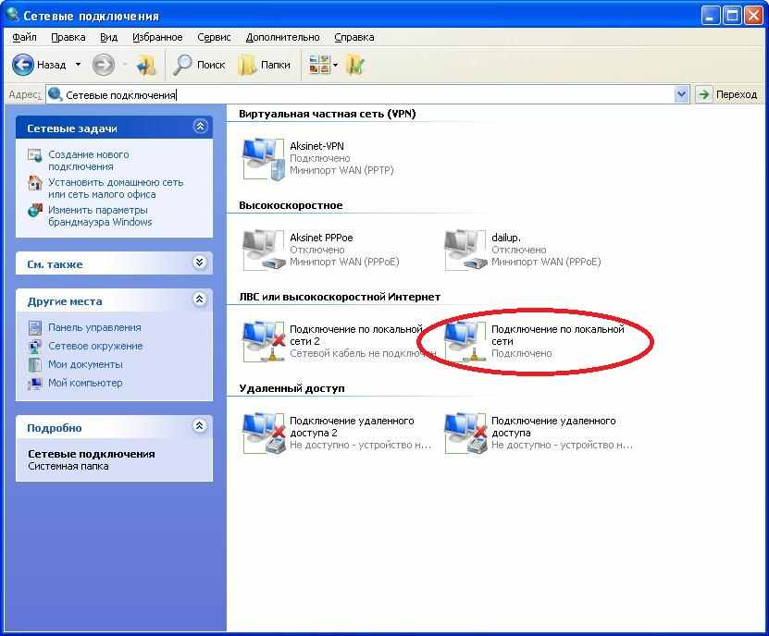Expand the См. также panel
This screenshot has height=636, width=769.
coord(199,263)
